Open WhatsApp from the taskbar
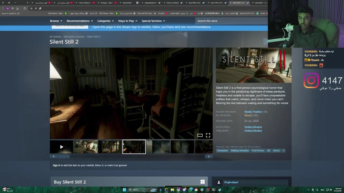Image resolution: width=344 pixels, height=193 pixels. click(190, 190)
